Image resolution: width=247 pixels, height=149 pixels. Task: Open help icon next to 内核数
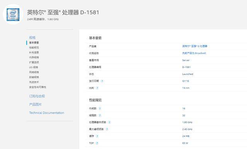click(100, 108)
